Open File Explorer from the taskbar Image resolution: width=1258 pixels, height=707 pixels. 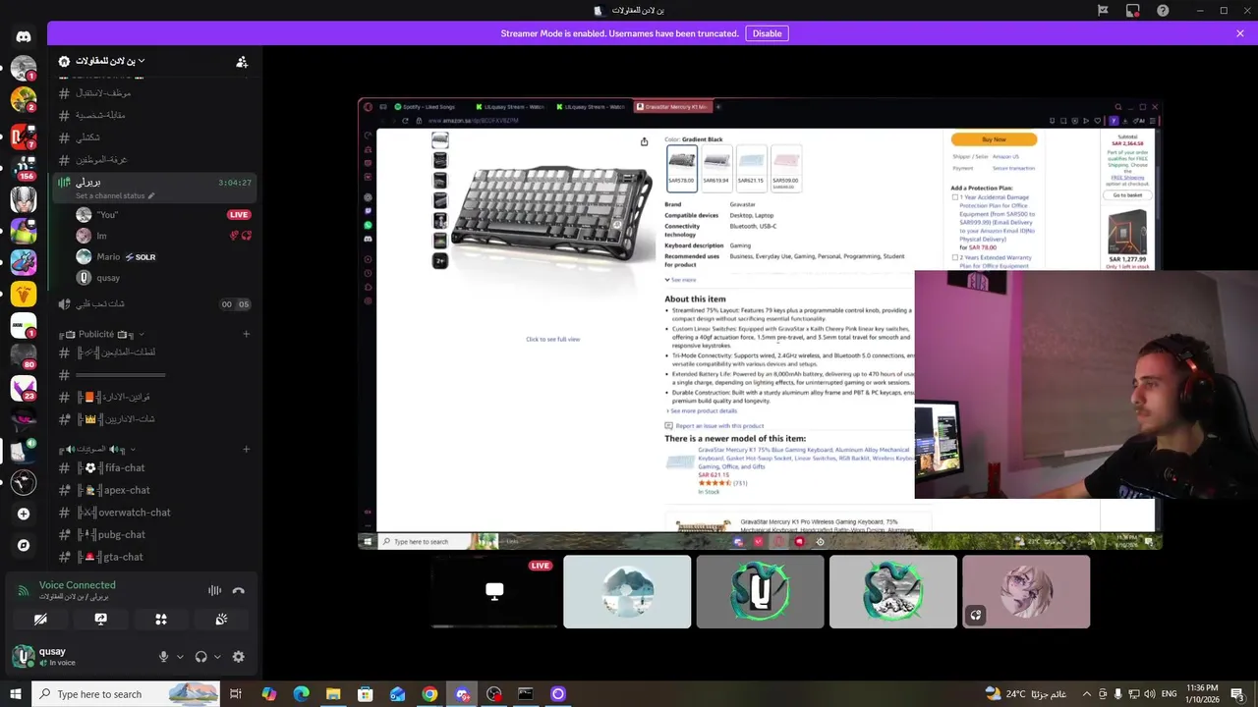pyautogui.click(x=333, y=694)
